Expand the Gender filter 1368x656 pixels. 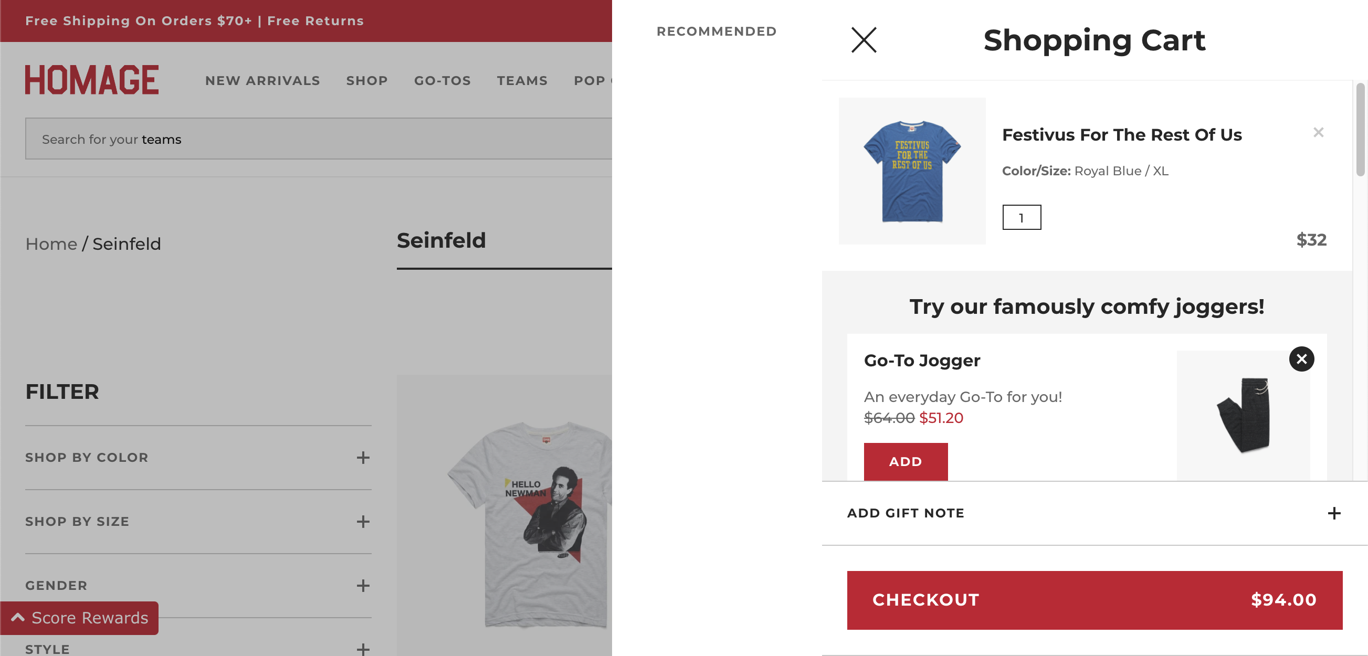[x=363, y=585]
